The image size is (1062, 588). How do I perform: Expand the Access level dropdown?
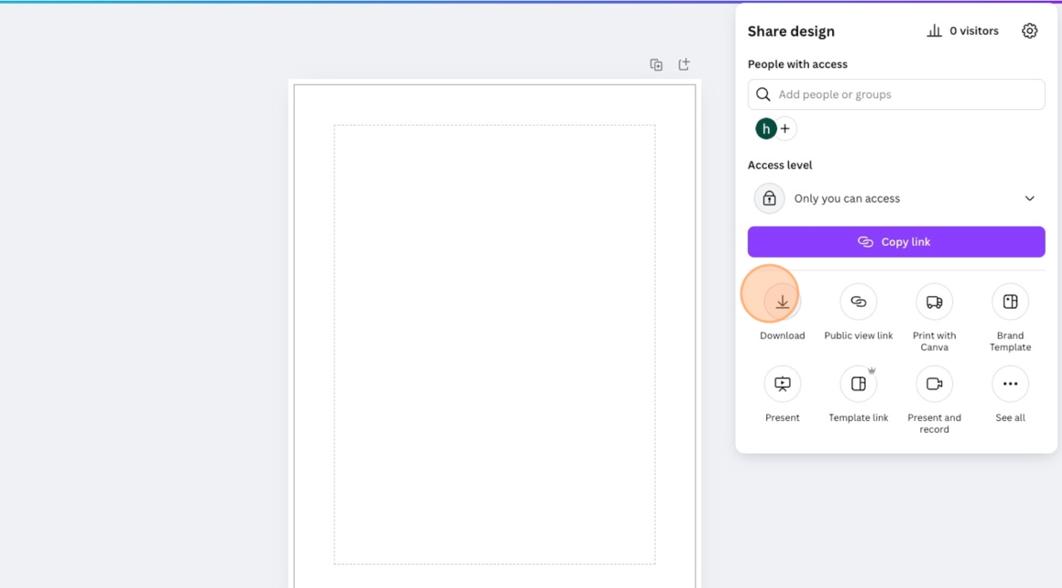(896, 199)
